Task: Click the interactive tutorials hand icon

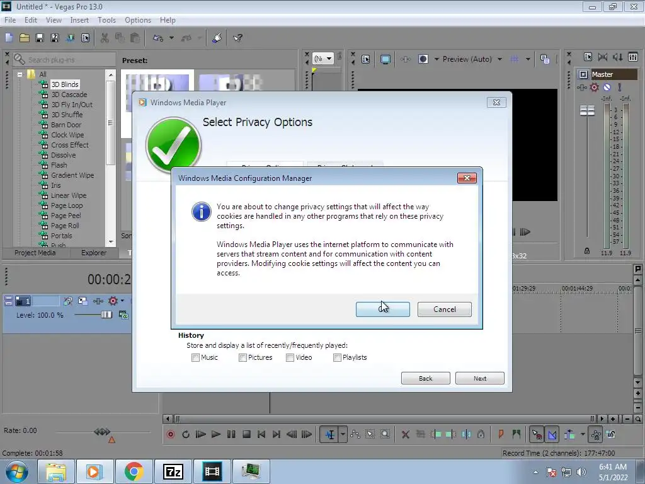Action: pyautogui.click(x=217, y=38)
